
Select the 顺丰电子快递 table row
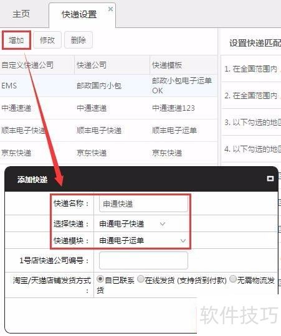click(108, 131)
